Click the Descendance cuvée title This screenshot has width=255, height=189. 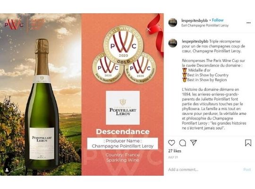[123, 131]
